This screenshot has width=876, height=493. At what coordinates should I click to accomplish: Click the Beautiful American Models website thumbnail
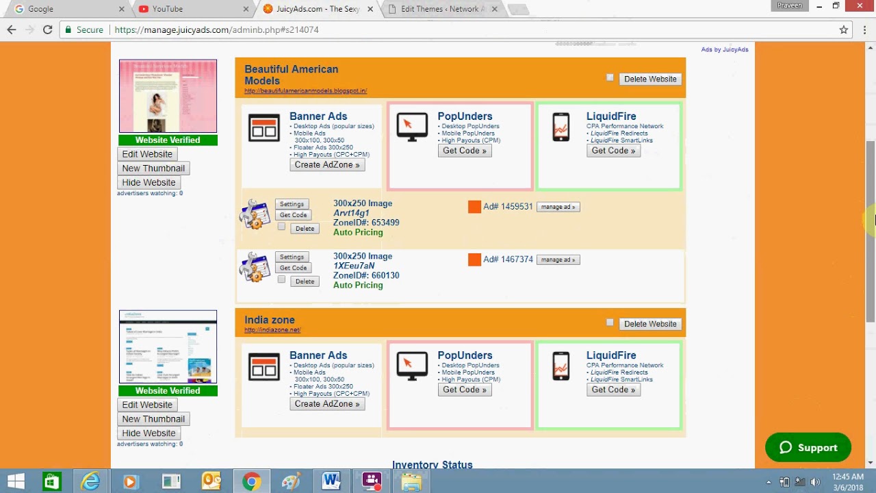[168, 96]
